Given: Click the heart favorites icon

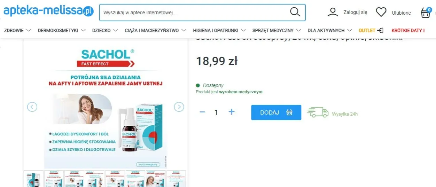Looking at the screenshot, I should (381, 13).
